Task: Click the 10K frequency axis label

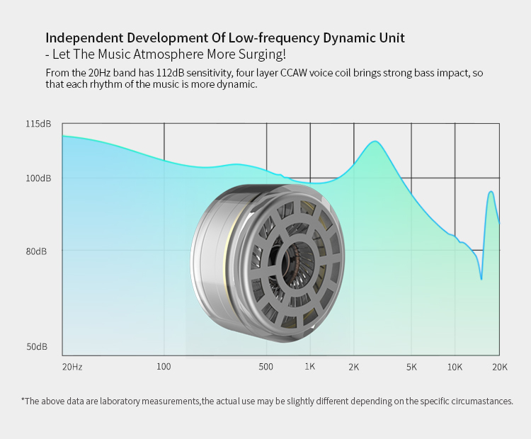Action: pyautogui.click(x=455, y=367)
